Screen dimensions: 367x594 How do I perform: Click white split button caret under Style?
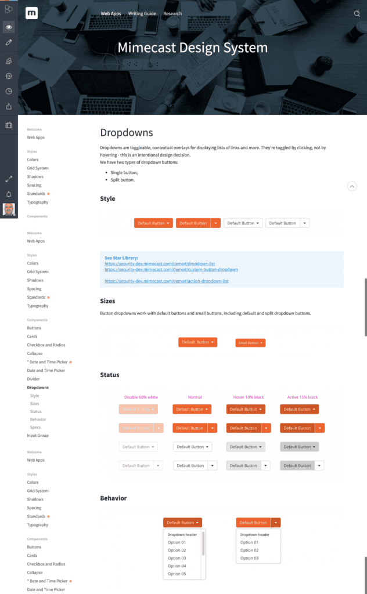pos(304,223)
